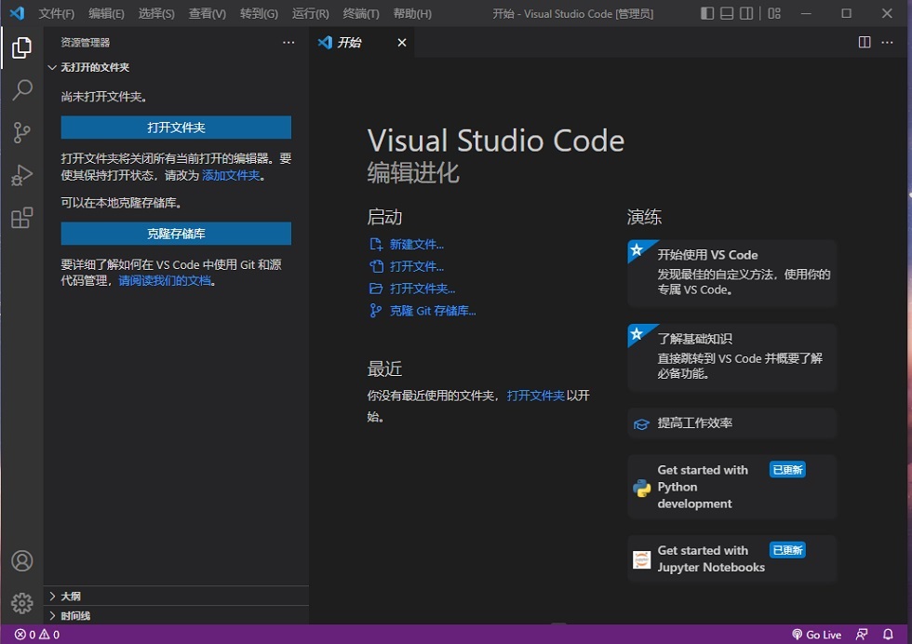Open the Extensions view icon

coord(22,218)
